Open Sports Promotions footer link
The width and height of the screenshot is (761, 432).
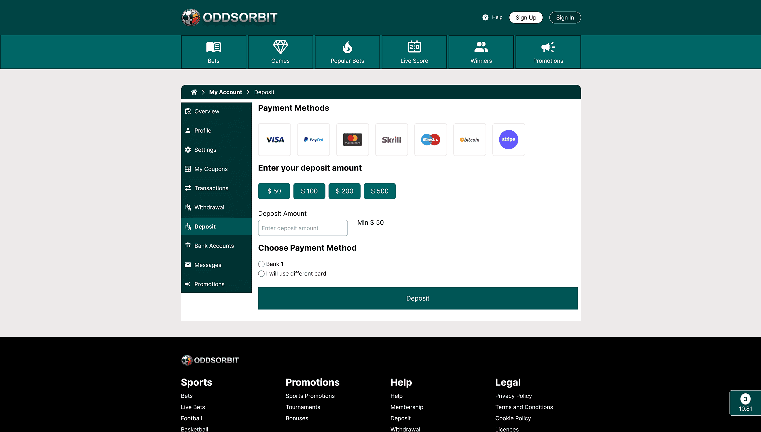pyautogui.click(x=310, y=396)
